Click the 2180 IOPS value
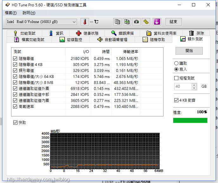Viewport: 218px width, 183px height. pos(80,59)
